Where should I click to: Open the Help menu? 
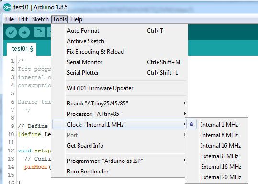pyautogui.click(x=76, y=19)
